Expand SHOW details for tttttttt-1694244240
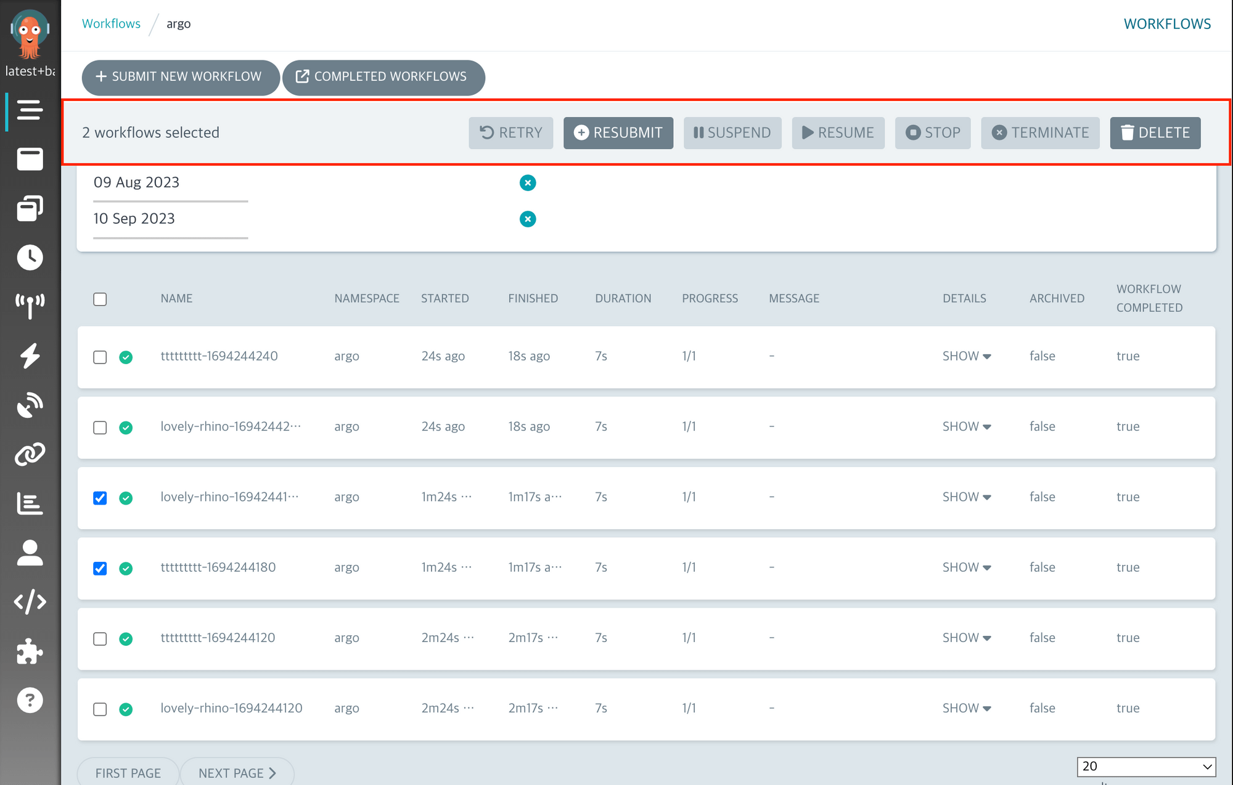The height and width of the screenshot is (785, 1233). (967, 356)
